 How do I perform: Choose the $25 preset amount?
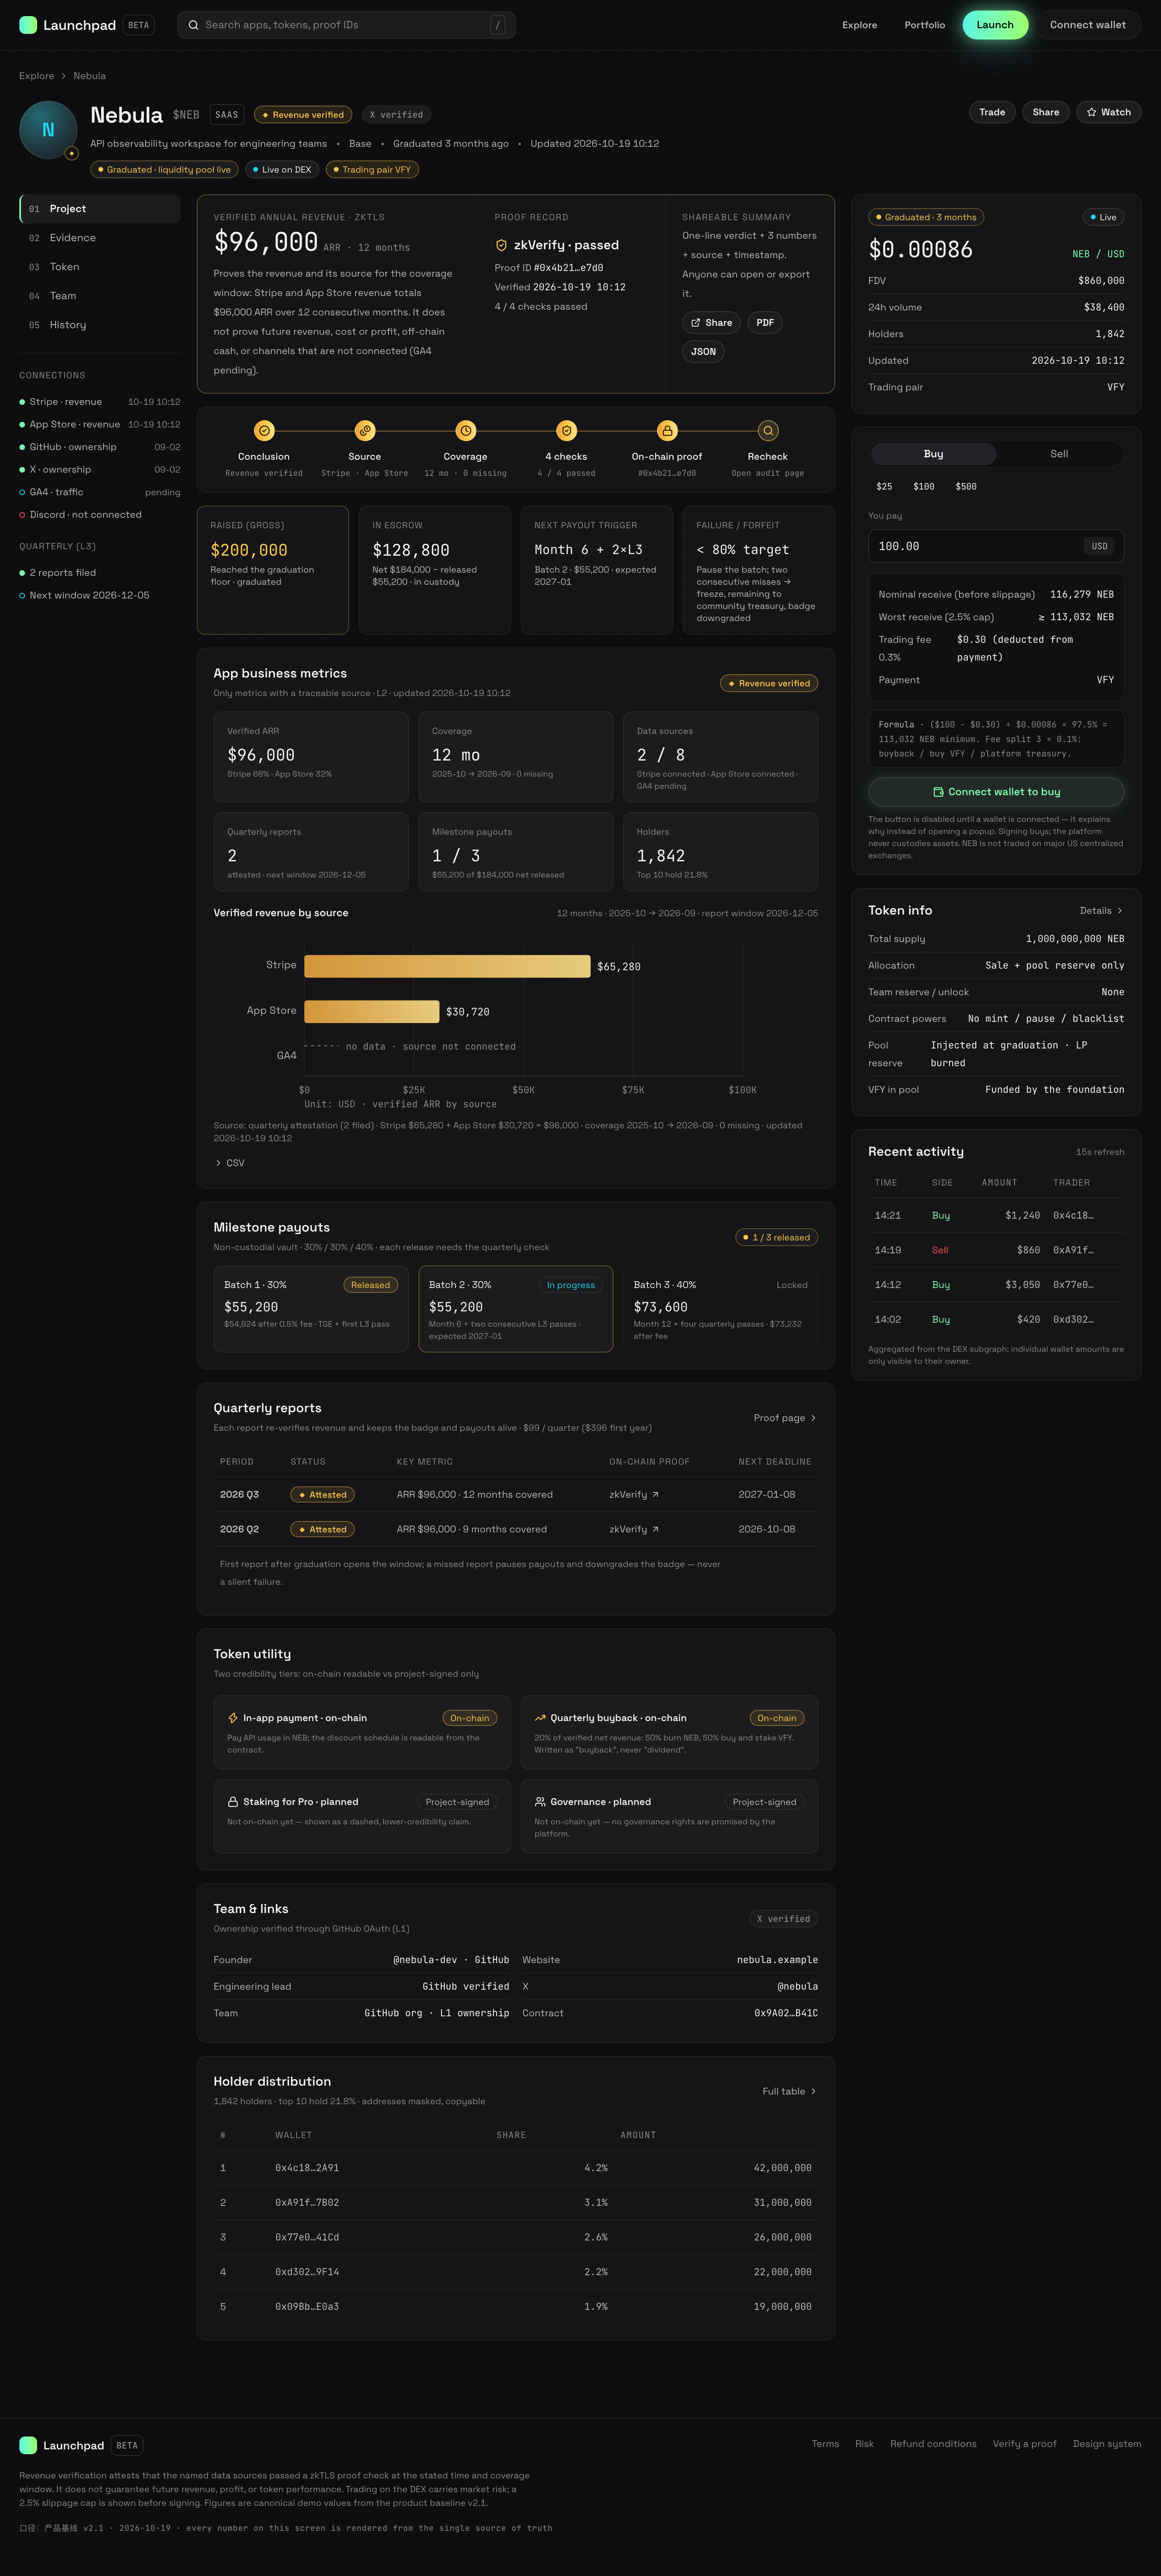click(x=884, y=487)
